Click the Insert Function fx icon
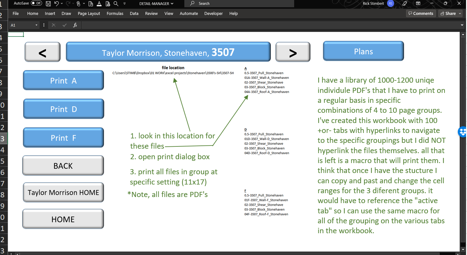 75,25
